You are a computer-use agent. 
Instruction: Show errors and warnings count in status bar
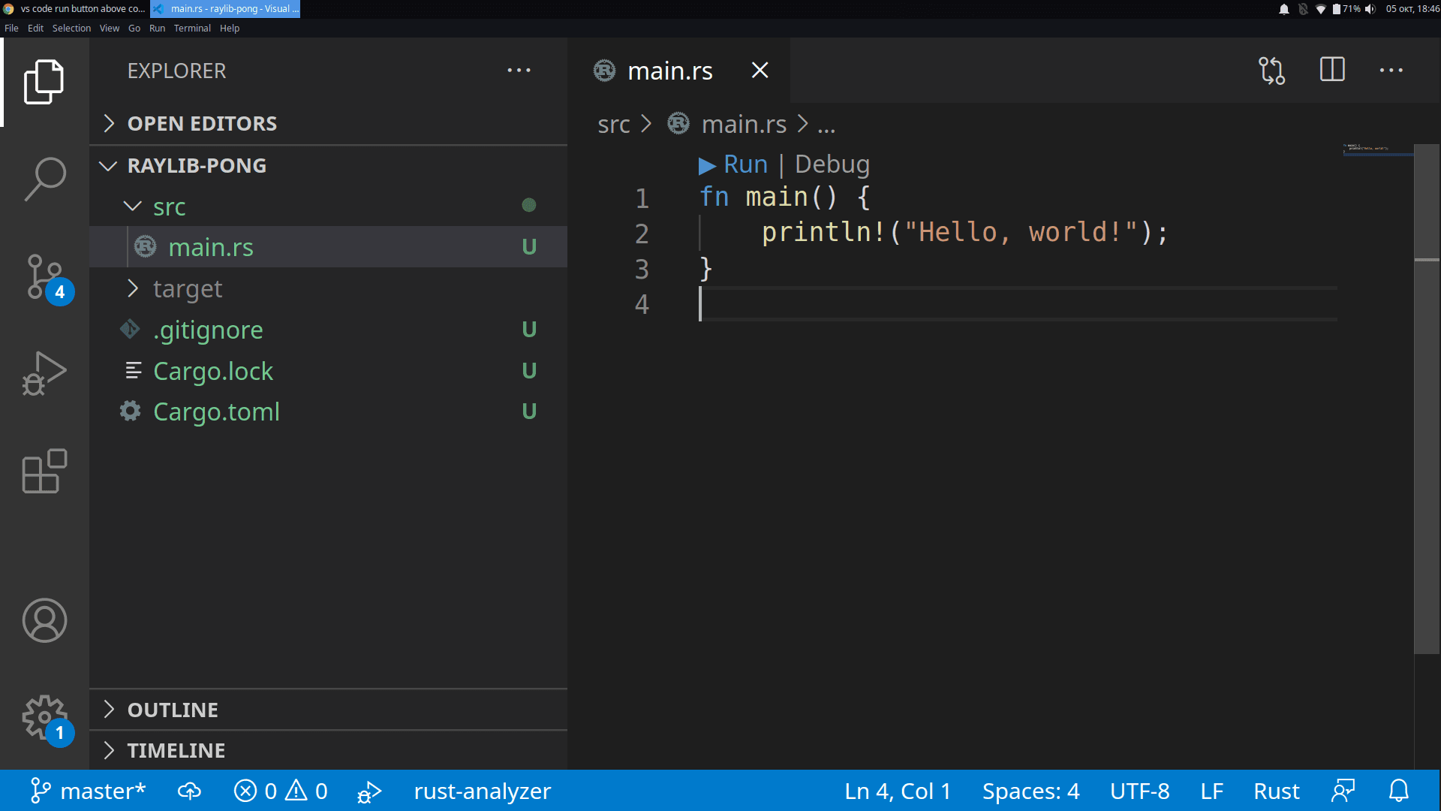[x=281, y=791]
